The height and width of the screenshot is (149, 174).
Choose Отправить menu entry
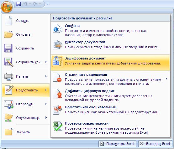(26, 104)
